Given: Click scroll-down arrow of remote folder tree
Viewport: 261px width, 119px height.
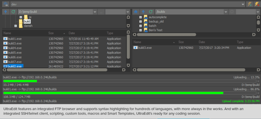Looking at the screenshot, I should [x=258, y=30].
